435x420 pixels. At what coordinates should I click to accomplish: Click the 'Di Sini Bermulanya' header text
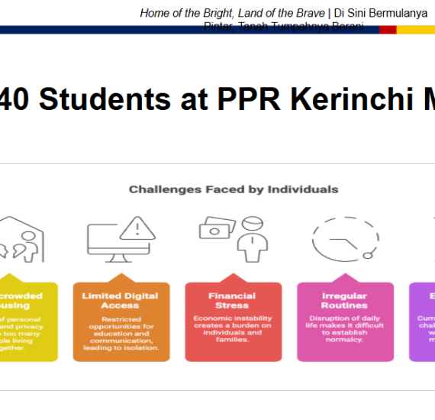point(380,13)
